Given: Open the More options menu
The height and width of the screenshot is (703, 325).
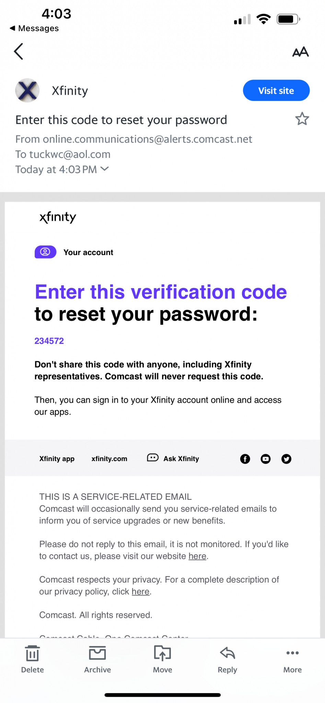Looking at the screenshot, I should [x=292, y=659].
